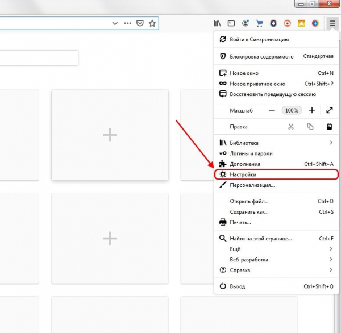Choose Сохранить как... entry
341x333 pixels.
(276, 212)
